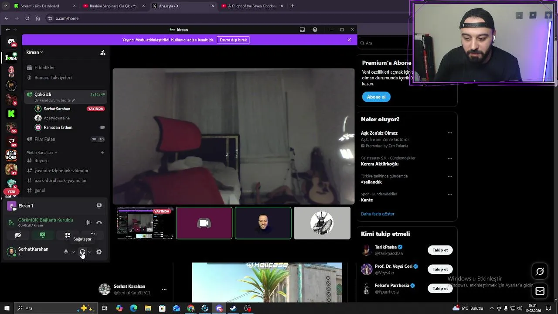Follow Felsefe Parrhesia with Takip et

pos(440,288)
